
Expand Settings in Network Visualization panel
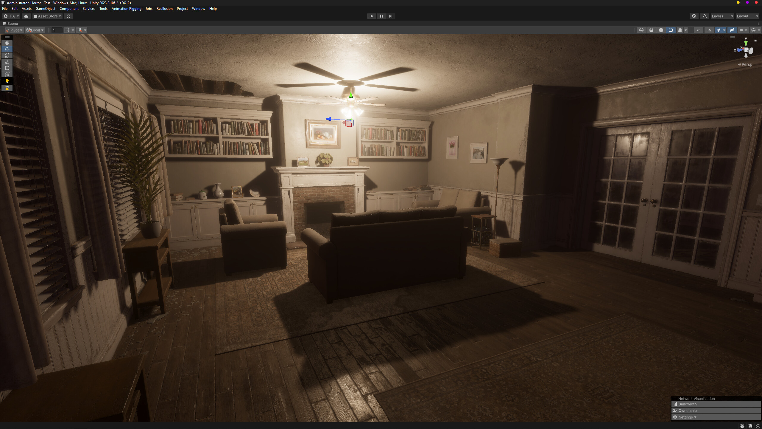click(685, 417)
